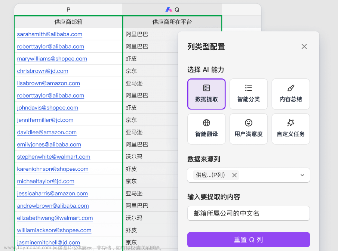Select the 智能翻译 capability card
This screenshot has width=338, height=251.
pos(206,129)
